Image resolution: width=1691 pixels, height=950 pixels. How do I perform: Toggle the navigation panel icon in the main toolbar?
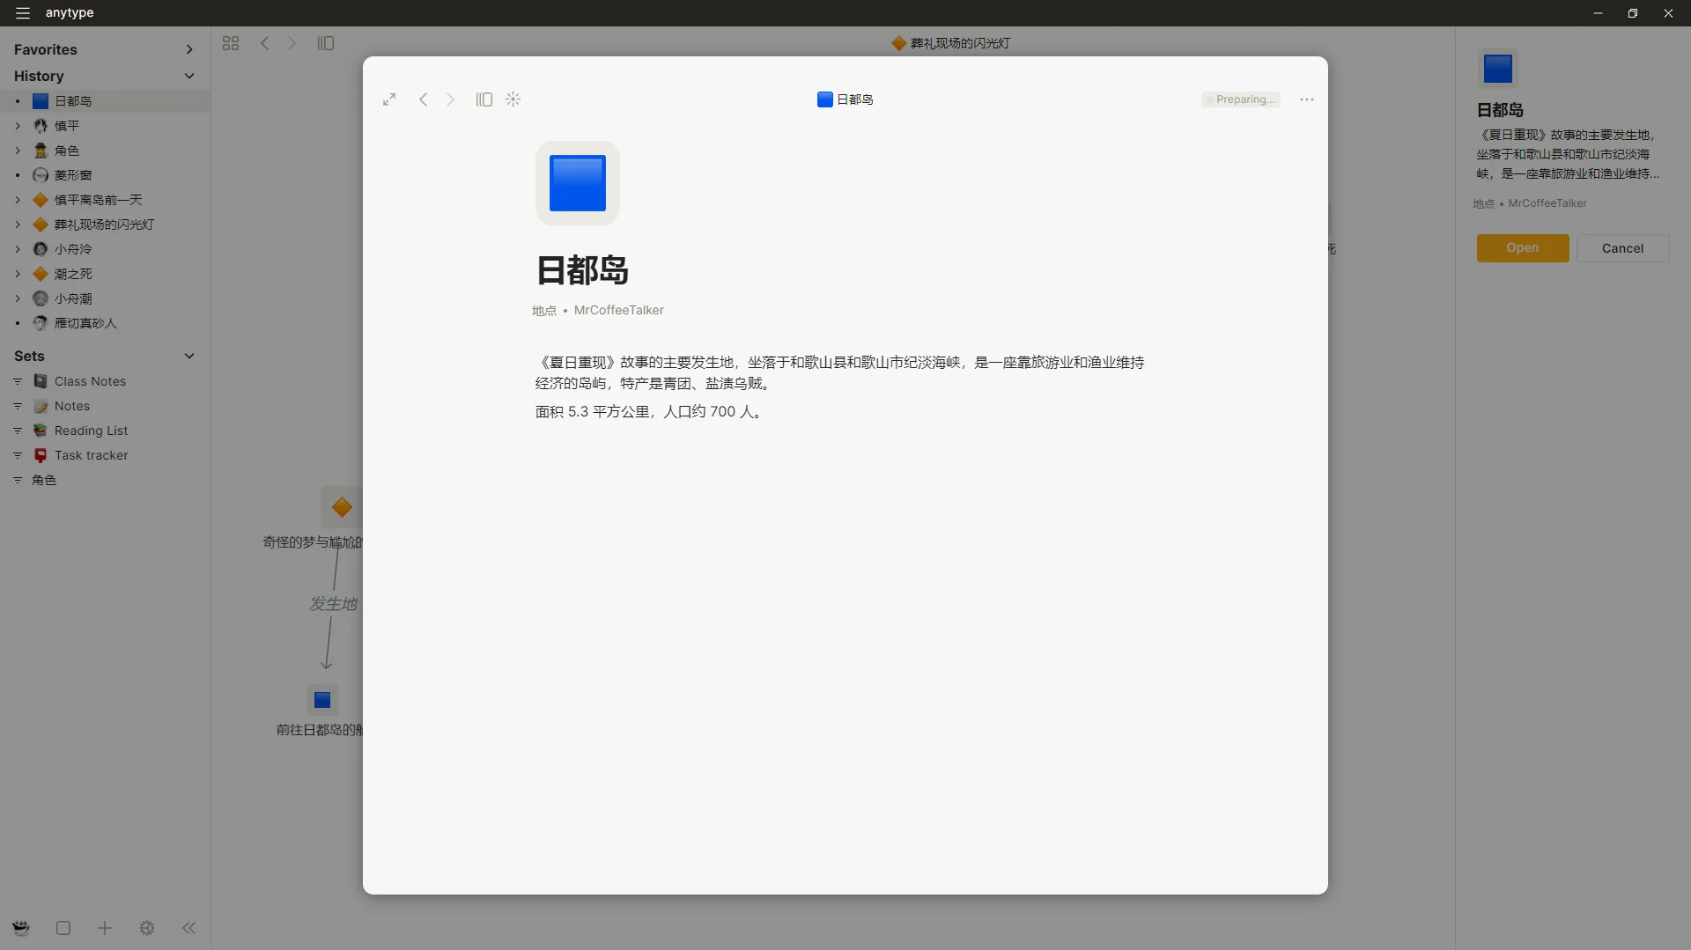[x=326, y=43]
